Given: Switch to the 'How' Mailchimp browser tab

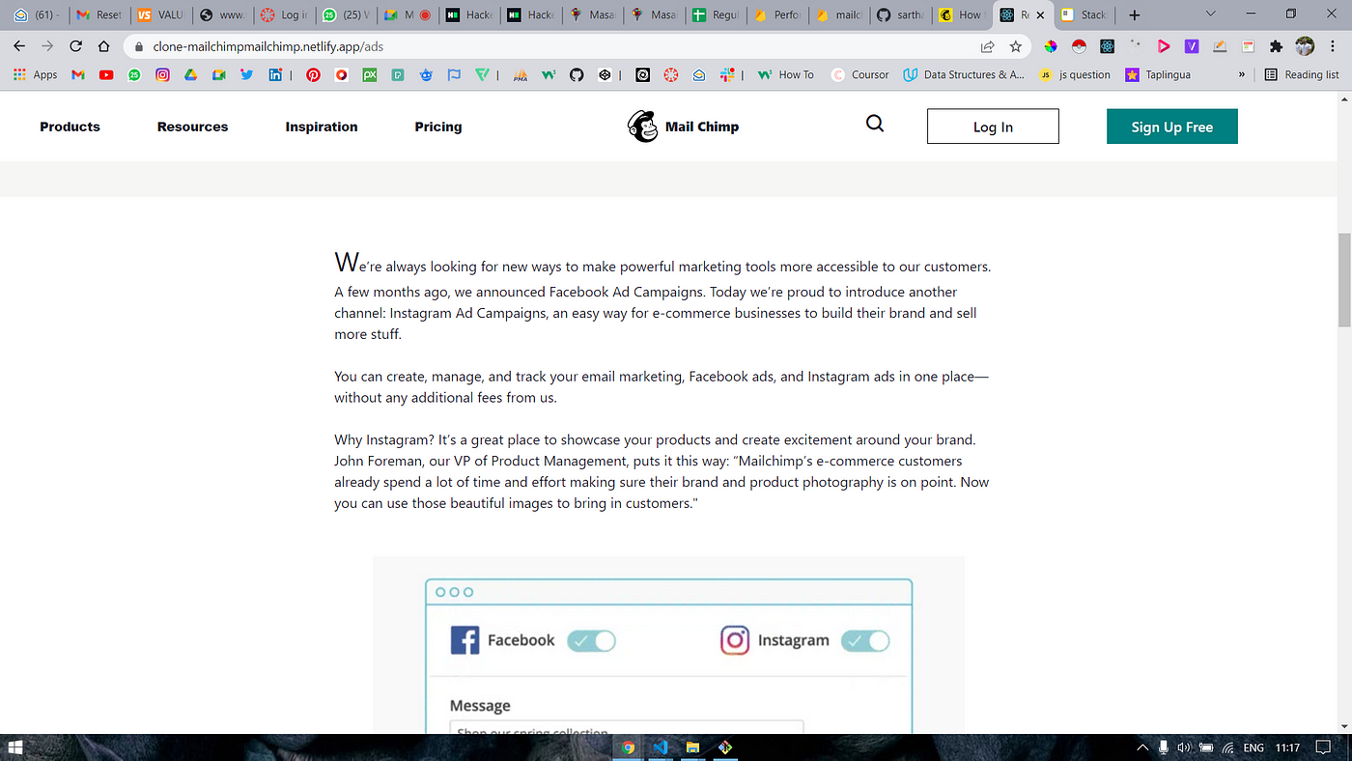Looking at the screenshot, I should 962,14.
